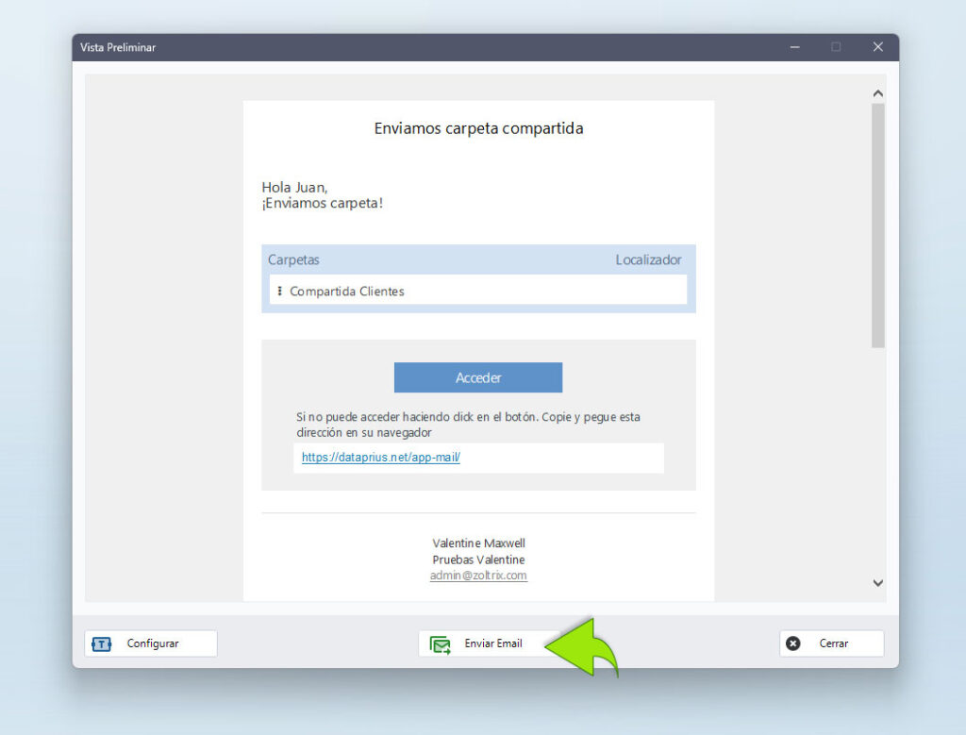Click the Cerrar button label
Image resolution: width=966 pixels, height=735 pixels.
(x=833, y=643)
